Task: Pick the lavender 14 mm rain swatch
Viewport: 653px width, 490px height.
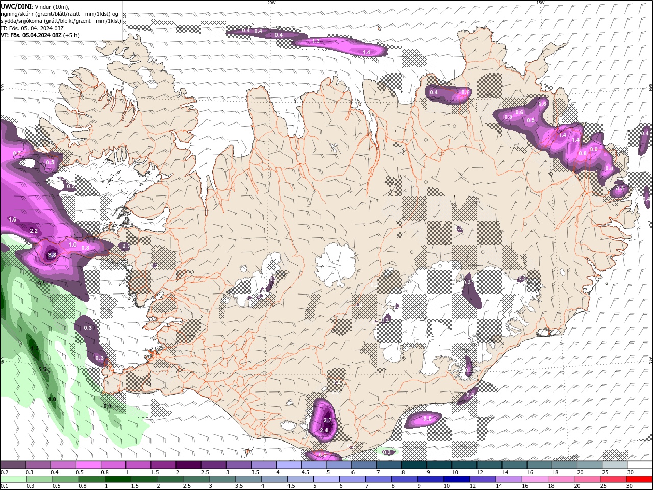Action: 509,479
